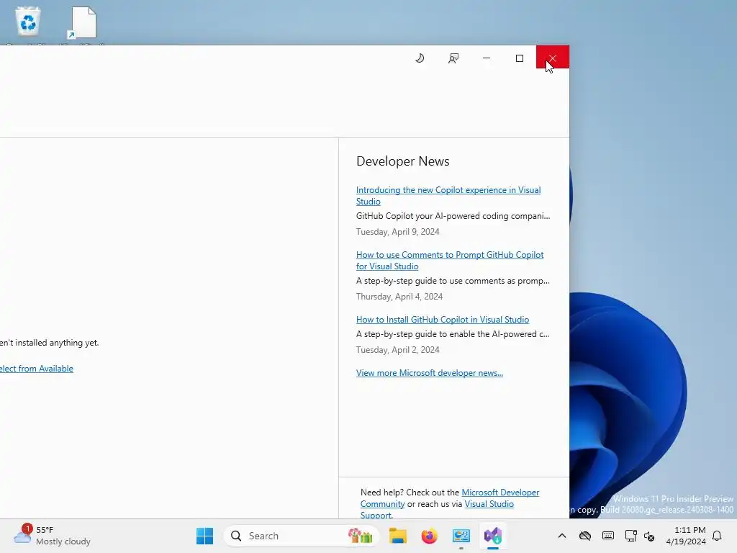This screenshot has height=553, width=737.
Task: Click the muted volume tray icon
Action: pos(649,536)
